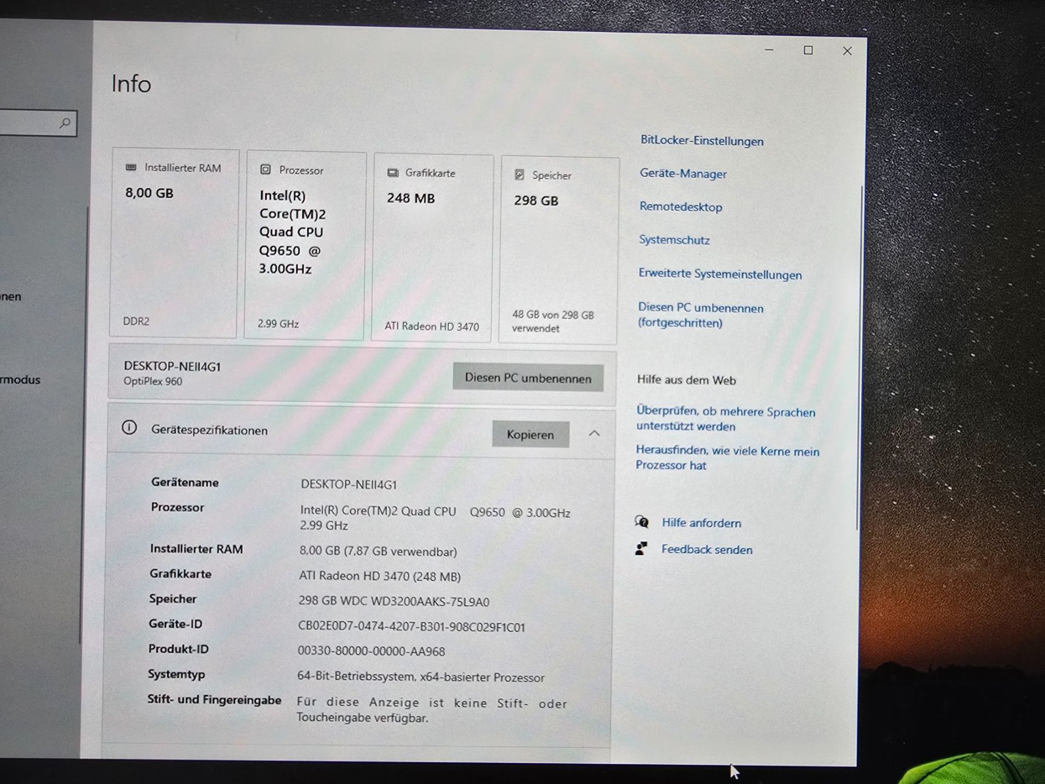Image resolution: width=1045 pixels, height=784 pixels.
Task: Open Geräte-Manager link
Action: point(683,174)
